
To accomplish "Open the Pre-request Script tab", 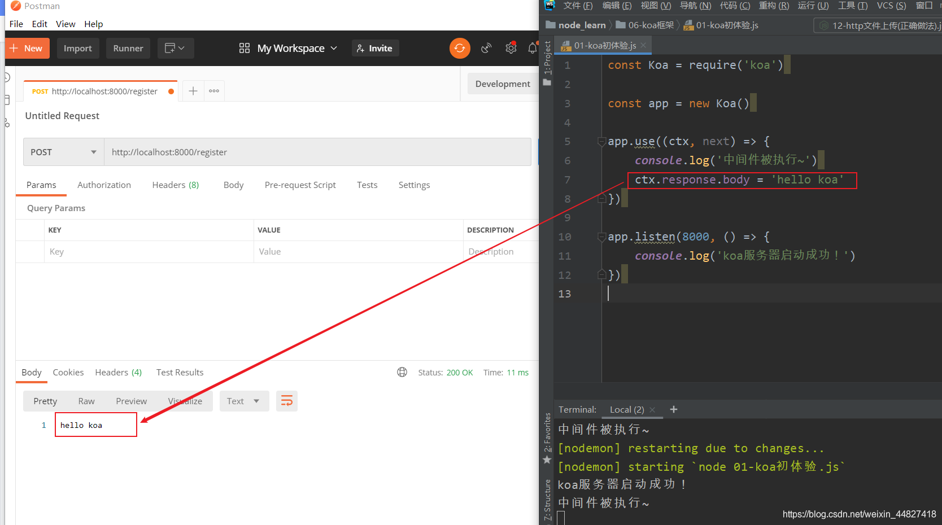I will coord(300,185).
